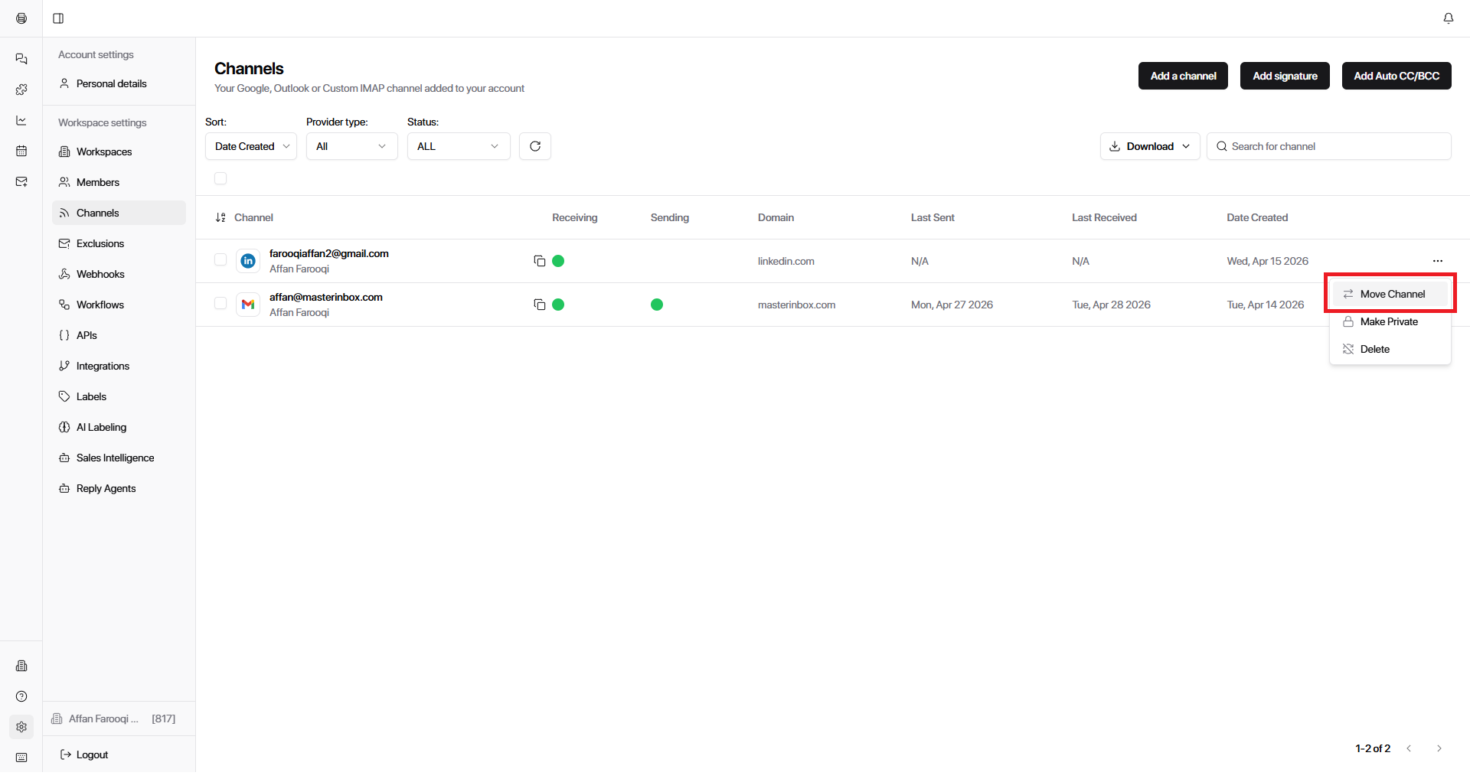Select Make Private in the context menu
The height and width of the screenshot is (782, 1470).
pyautogui.click(x=1388, y=321)
